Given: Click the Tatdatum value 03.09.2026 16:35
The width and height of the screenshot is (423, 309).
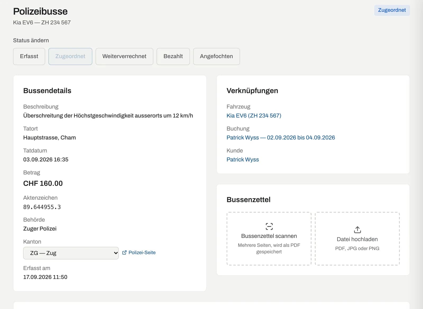Looking at the screenshot, I should click(x=46, y=159).
